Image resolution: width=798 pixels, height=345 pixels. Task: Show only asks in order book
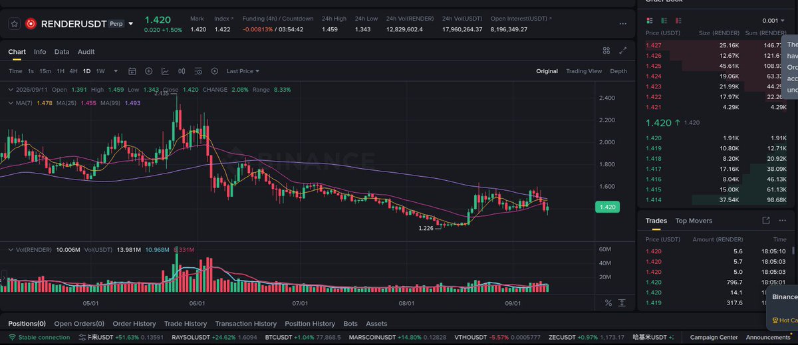pos(678,20)
